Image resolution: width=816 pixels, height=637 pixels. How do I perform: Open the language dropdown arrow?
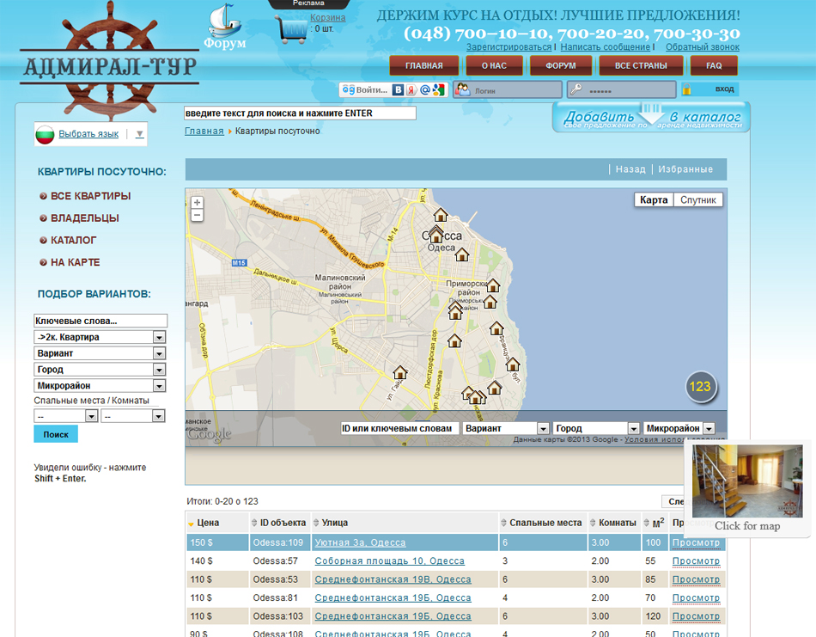(139, 134)
